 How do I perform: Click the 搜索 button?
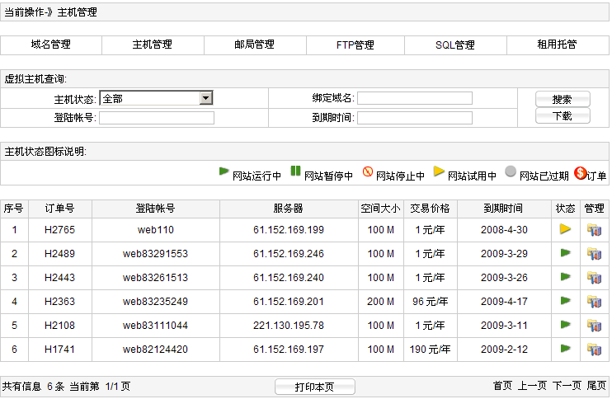(x=563, y=99)
